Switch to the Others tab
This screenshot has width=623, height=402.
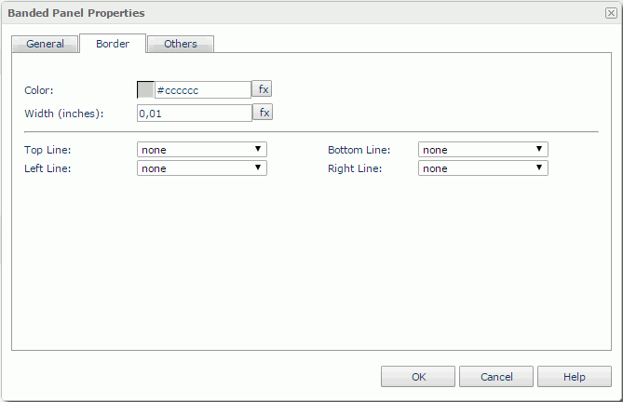coord(181,44)
